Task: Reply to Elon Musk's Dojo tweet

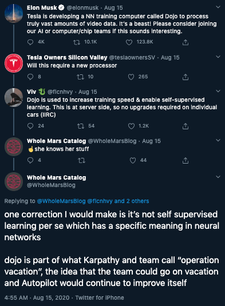Action: [30, 42]
